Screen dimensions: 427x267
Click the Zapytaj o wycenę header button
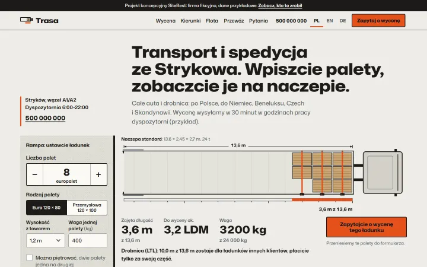[x=378, y=20]
